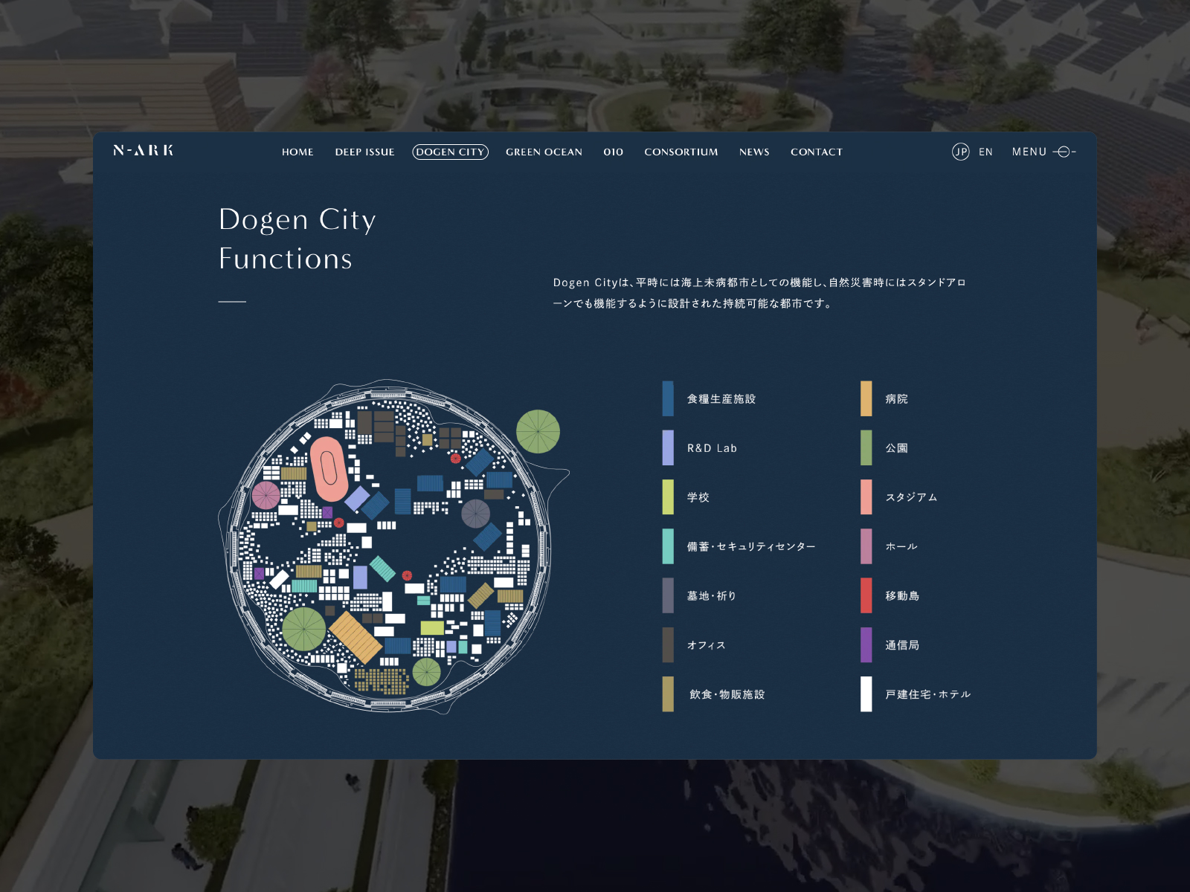Click the yellow-green 学校 swatch

pos(668,497)
